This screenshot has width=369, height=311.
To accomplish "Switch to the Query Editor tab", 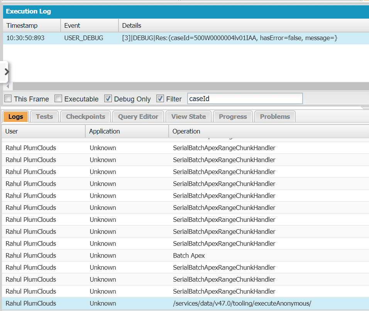I will (x=138, y=117).
